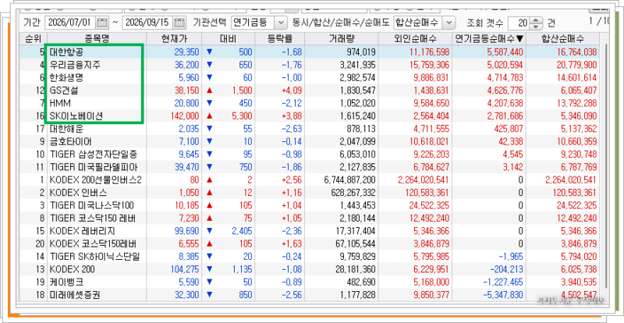Sort by the 등락률 column header

[280, 39]
